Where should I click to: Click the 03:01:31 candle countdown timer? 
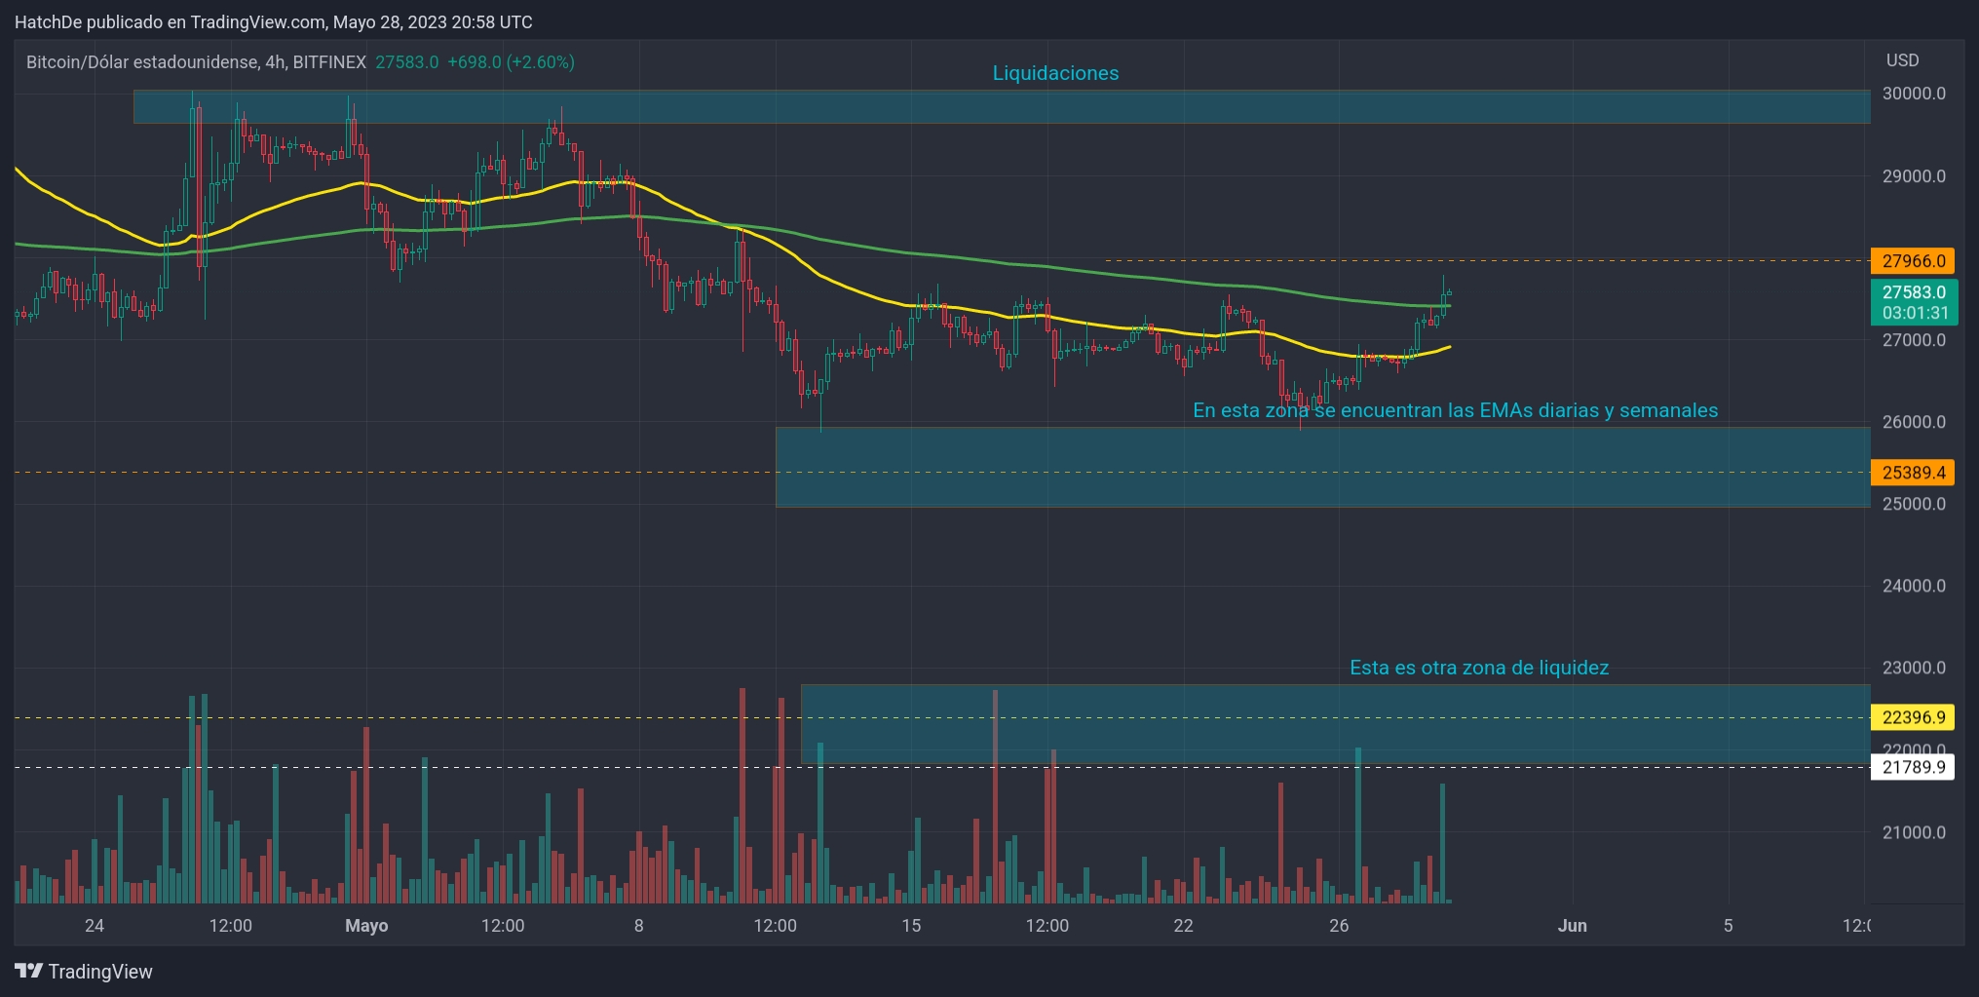click(x=1915, y=313)
